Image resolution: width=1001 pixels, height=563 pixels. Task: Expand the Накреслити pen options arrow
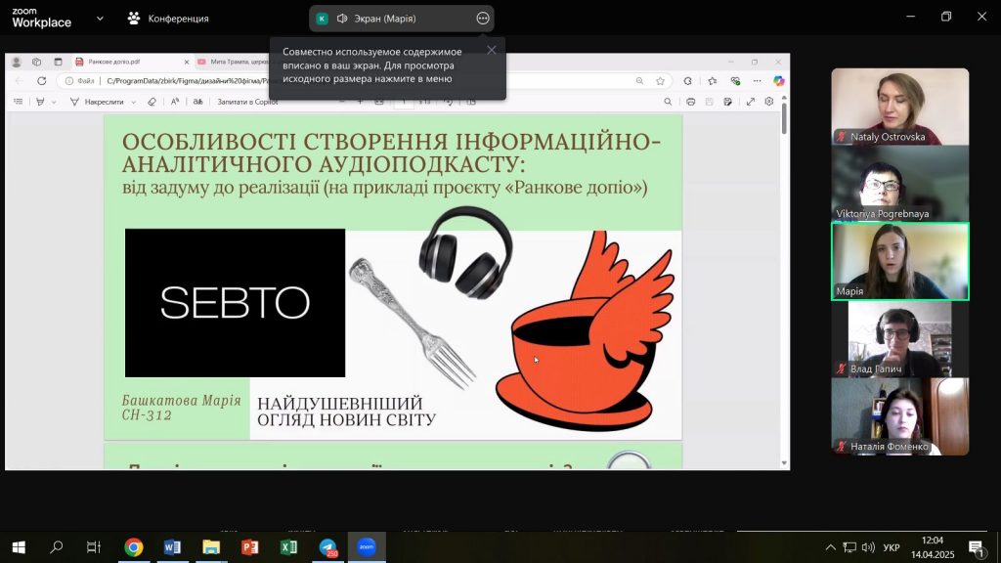tap(135, 102)
